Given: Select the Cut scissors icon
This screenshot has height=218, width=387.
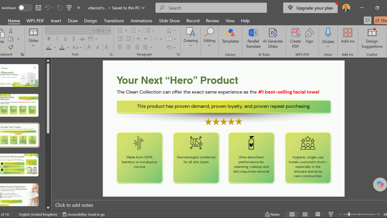Looking at the screenshot, I should pos(11,31).
